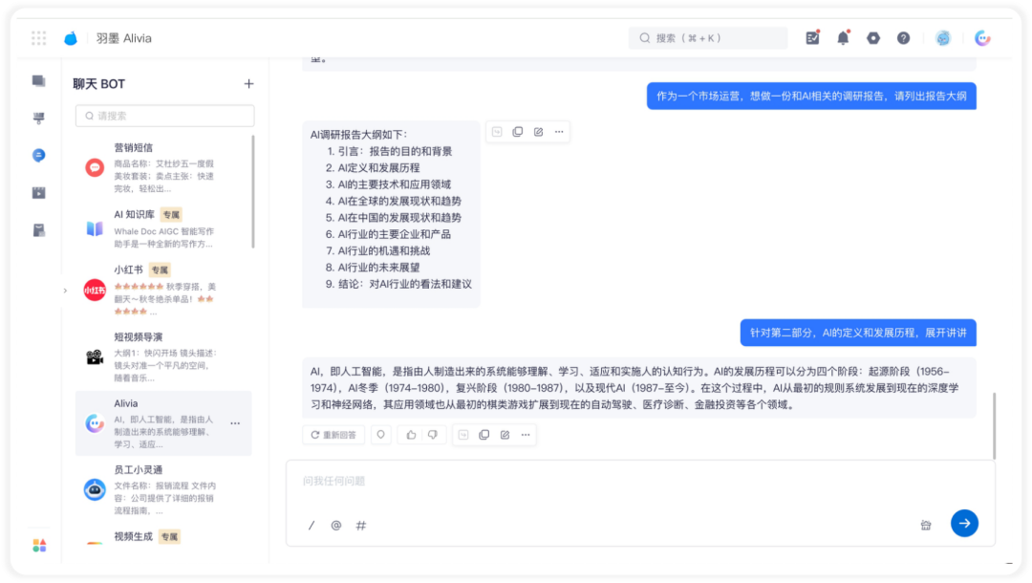The width and height of the screenshot is (1032, 583).
Task: Expand the collapsed sidebar chevron at left edge
Action: click(x=65, y=291)
